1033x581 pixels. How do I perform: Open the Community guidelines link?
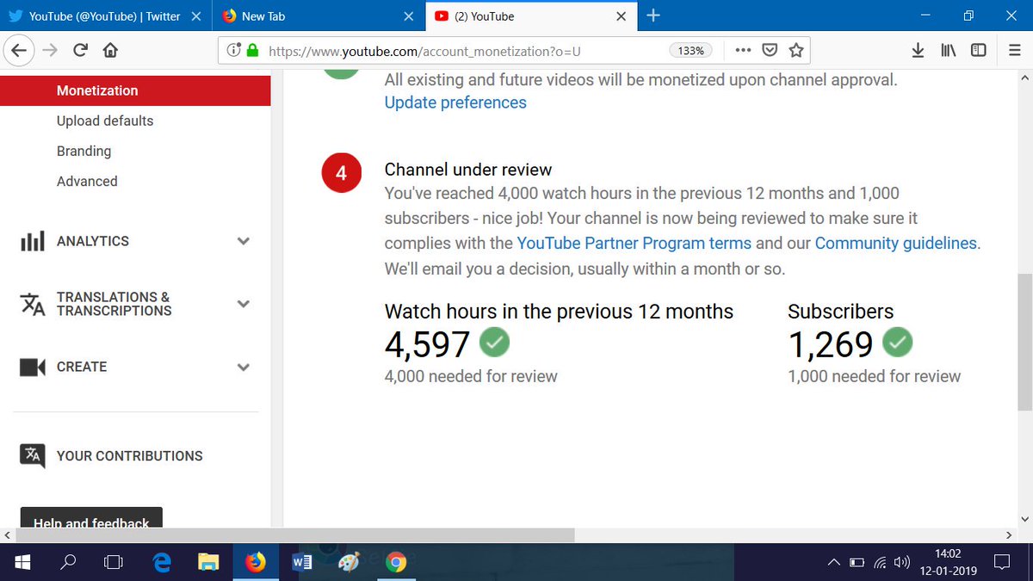[x=896, y=244]
